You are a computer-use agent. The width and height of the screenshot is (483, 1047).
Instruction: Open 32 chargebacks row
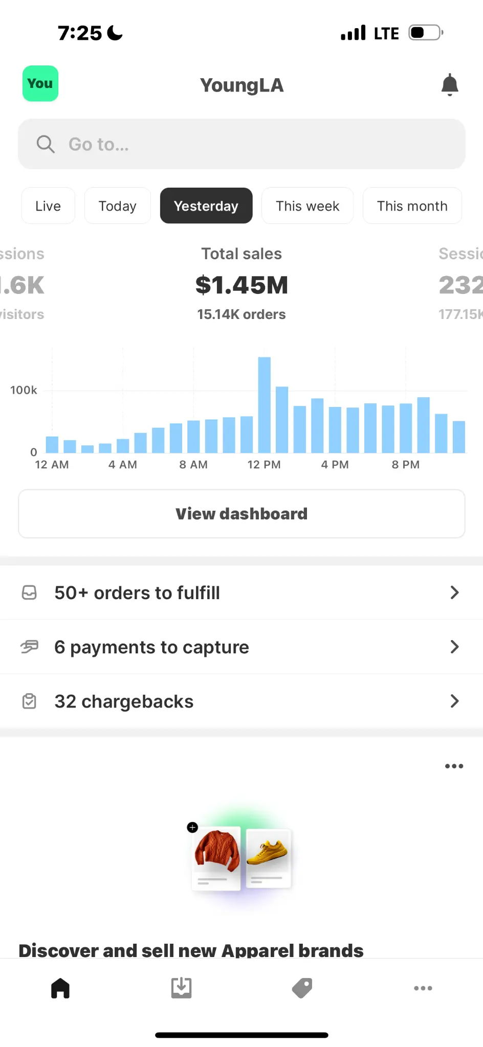coord(241,701)
